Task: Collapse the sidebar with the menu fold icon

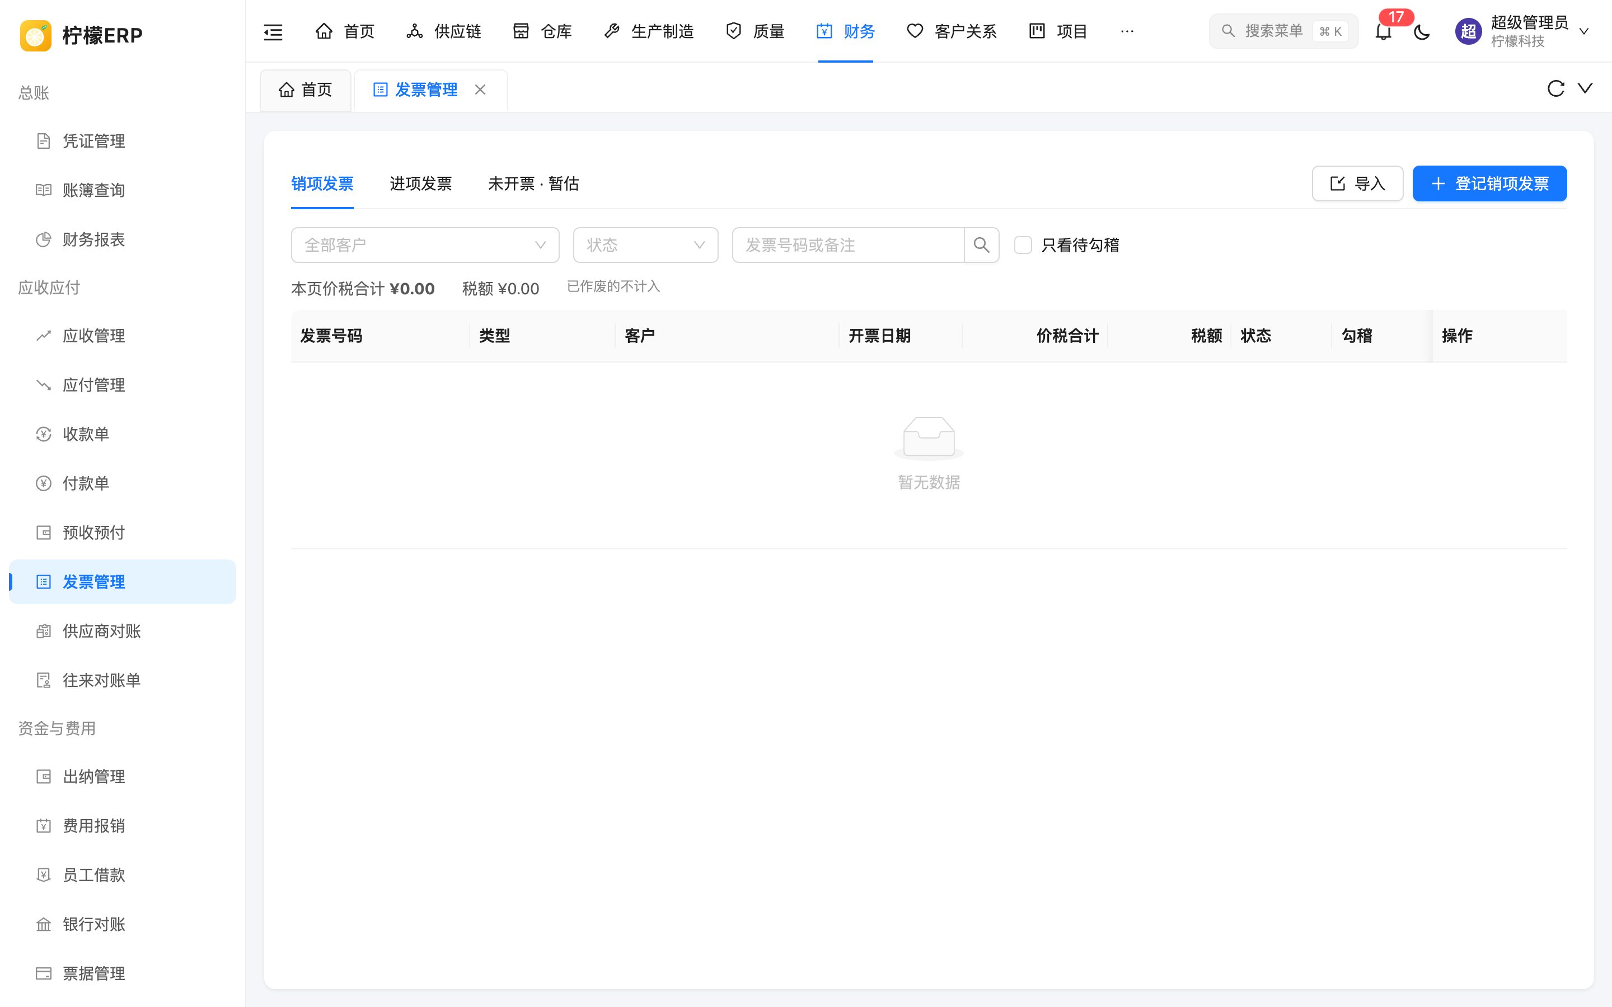Action: click(x=273, y=31)
